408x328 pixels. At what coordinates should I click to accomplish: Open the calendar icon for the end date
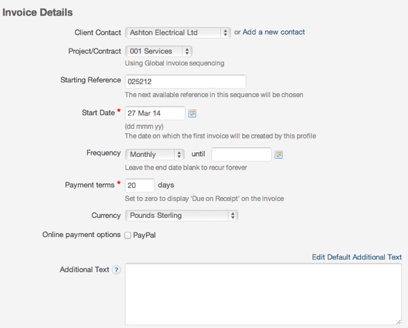click(x=278, y=155)
